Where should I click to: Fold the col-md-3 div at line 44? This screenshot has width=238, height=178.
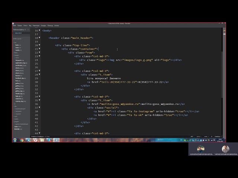pyautogui.click(x=39, y=133)
